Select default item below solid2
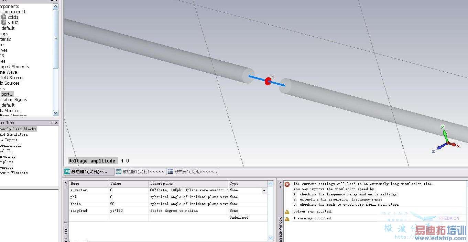This screenshot has height=242, width=468. point(8,28)
